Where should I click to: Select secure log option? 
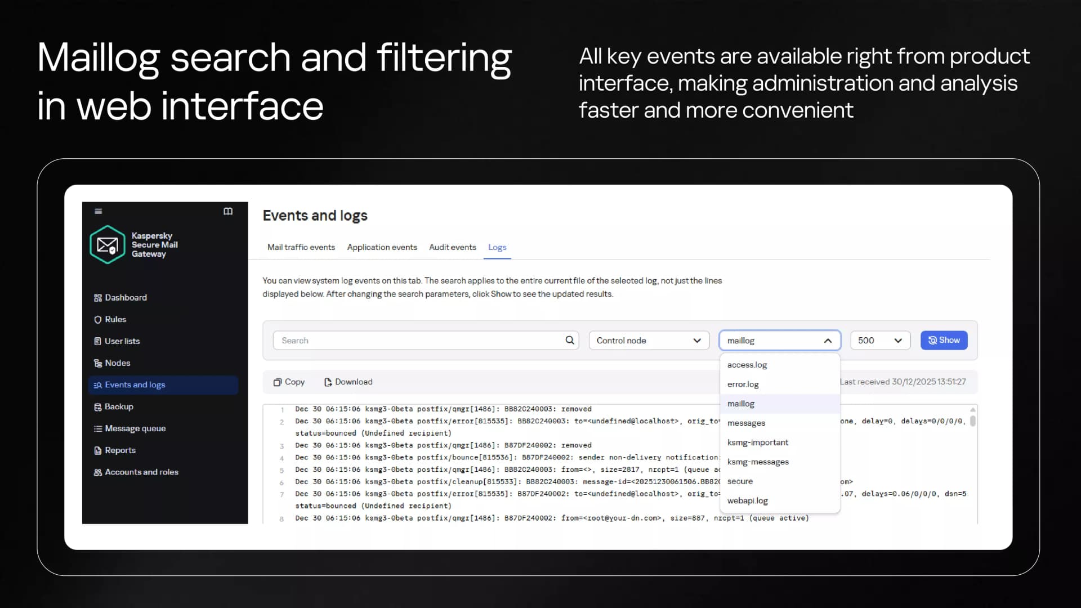pyautogui.click(x=780, y=481)
